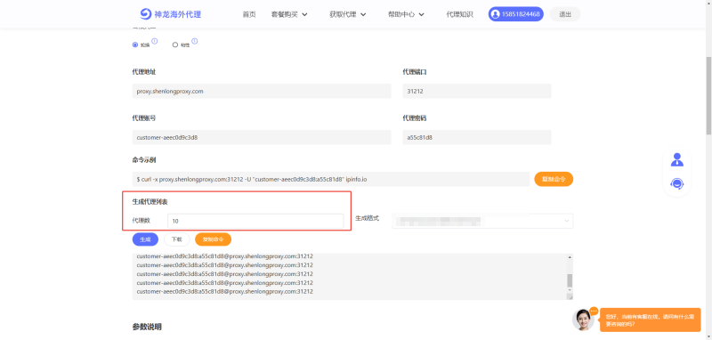Expand the 套餐购买 menu
712x340 pixels.
tap(289, 14)
